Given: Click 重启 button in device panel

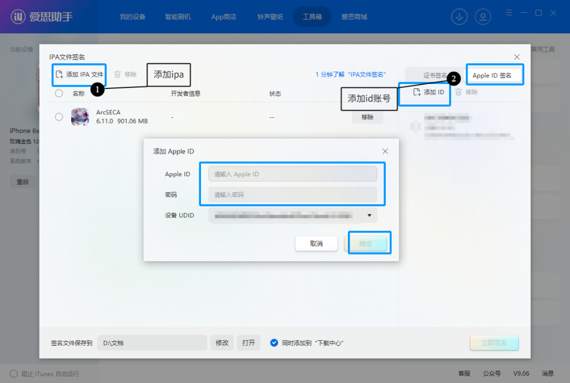Looking at the screenshot, I should coord(22,182).
